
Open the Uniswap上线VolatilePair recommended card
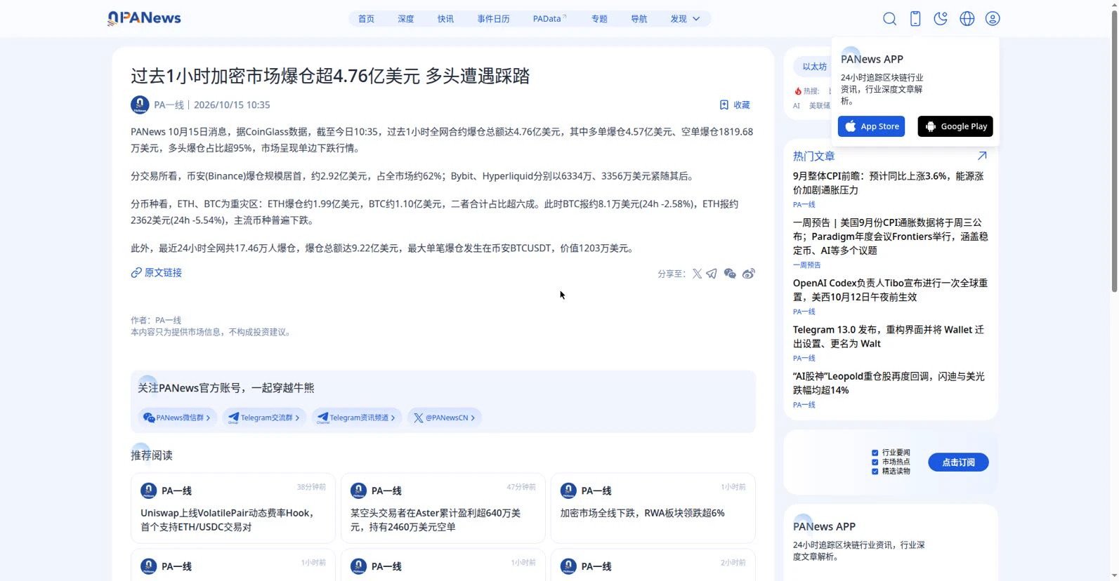(x=233, y=508)
